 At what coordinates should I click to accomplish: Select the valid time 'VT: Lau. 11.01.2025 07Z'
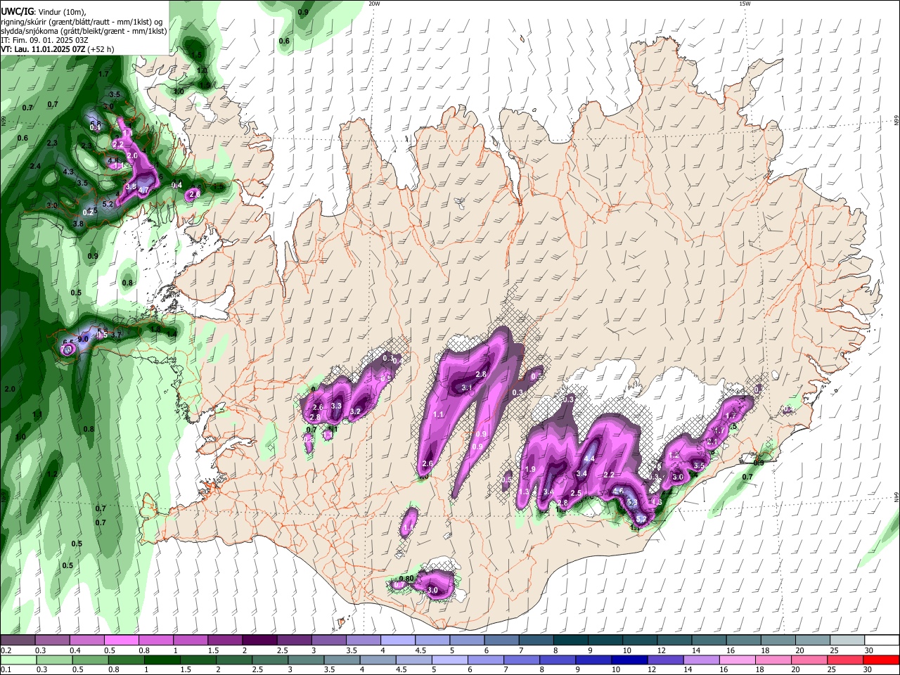[x=43, y=49]
